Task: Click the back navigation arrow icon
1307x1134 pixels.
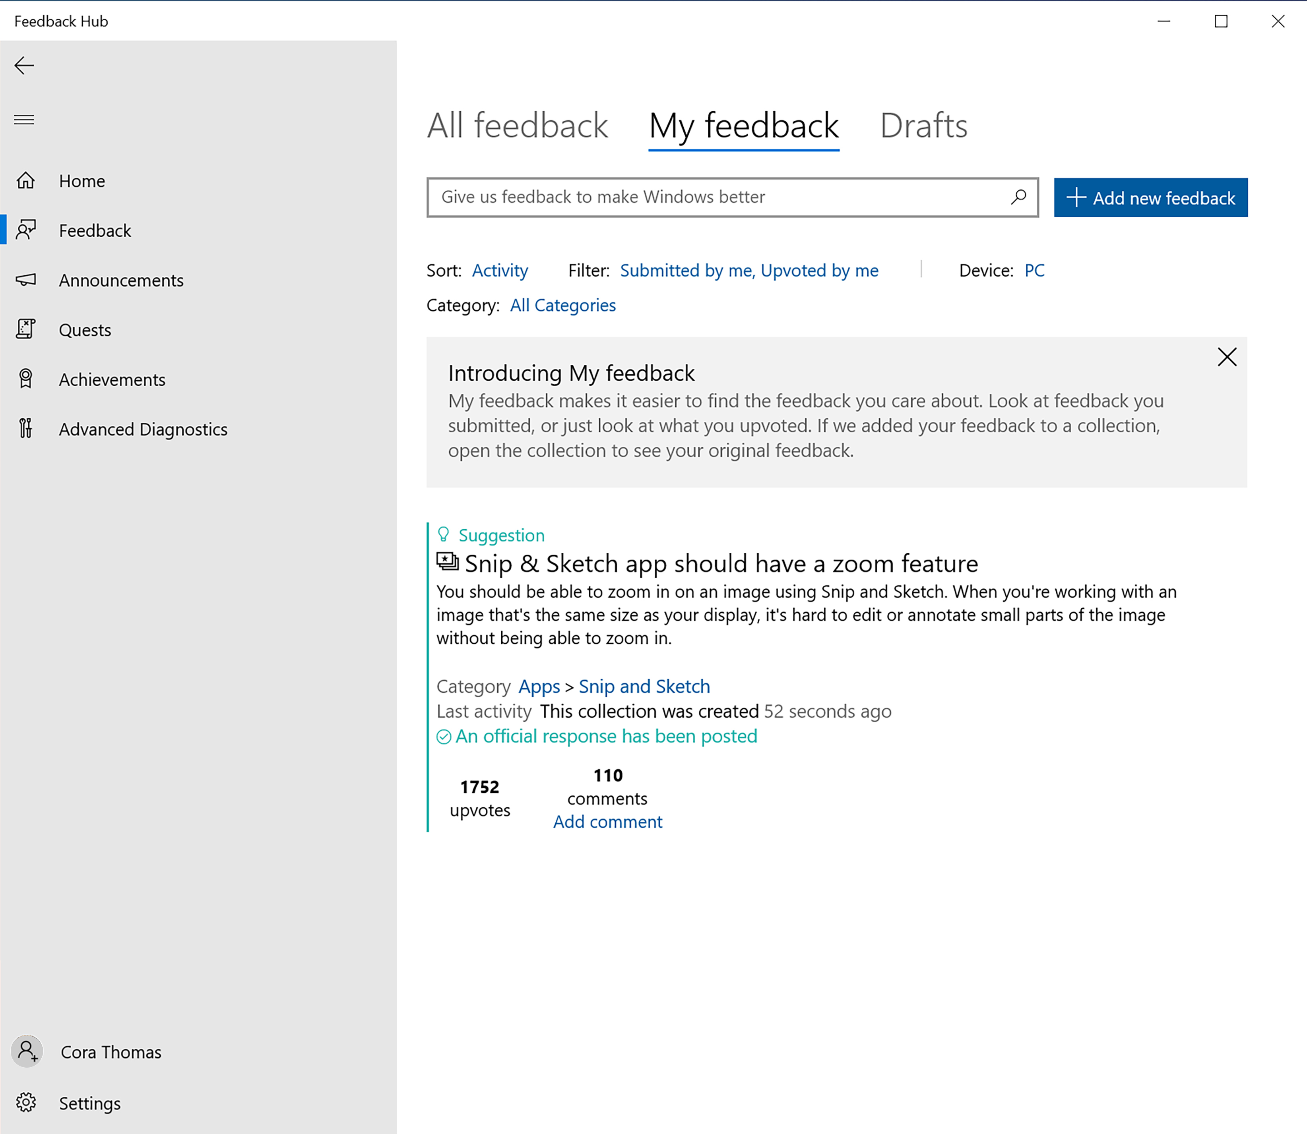Action: click(x=25, y=64)
